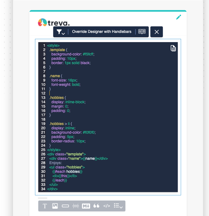Insert a quote block
Screen dimensions: 209x216
click(96, 206)
